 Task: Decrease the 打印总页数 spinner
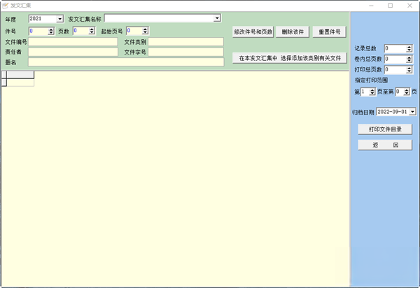point(409,71)
